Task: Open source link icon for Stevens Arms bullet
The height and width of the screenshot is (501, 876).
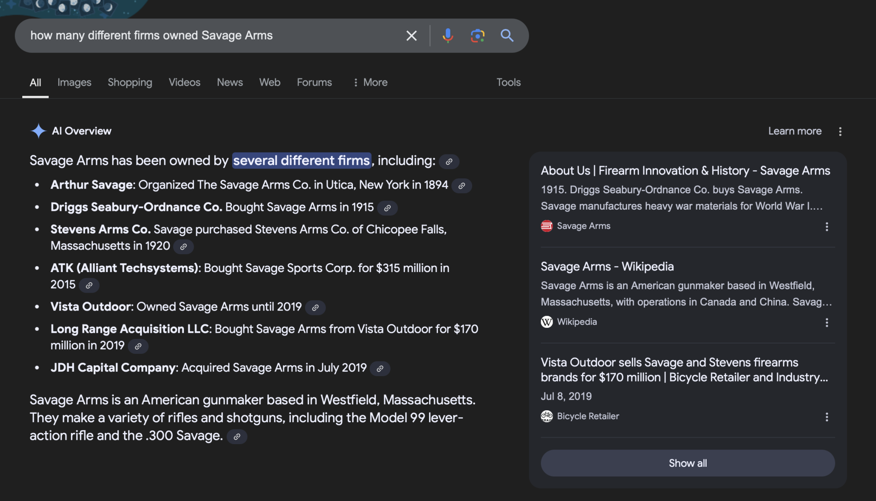Action: coord(183,246)
